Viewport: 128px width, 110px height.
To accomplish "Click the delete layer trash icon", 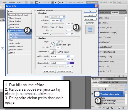I will pos(123,108).
